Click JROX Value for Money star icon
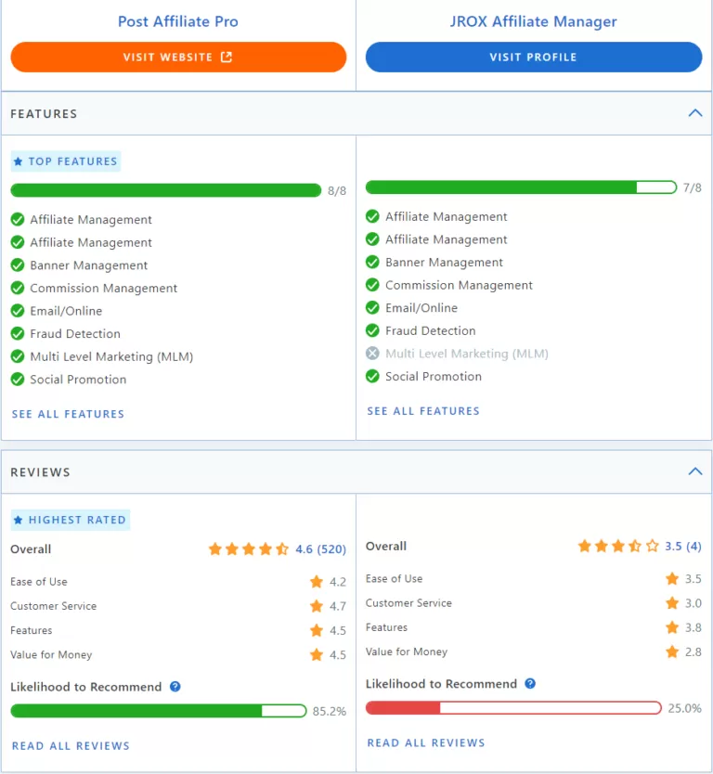 (x=672, y=651)
